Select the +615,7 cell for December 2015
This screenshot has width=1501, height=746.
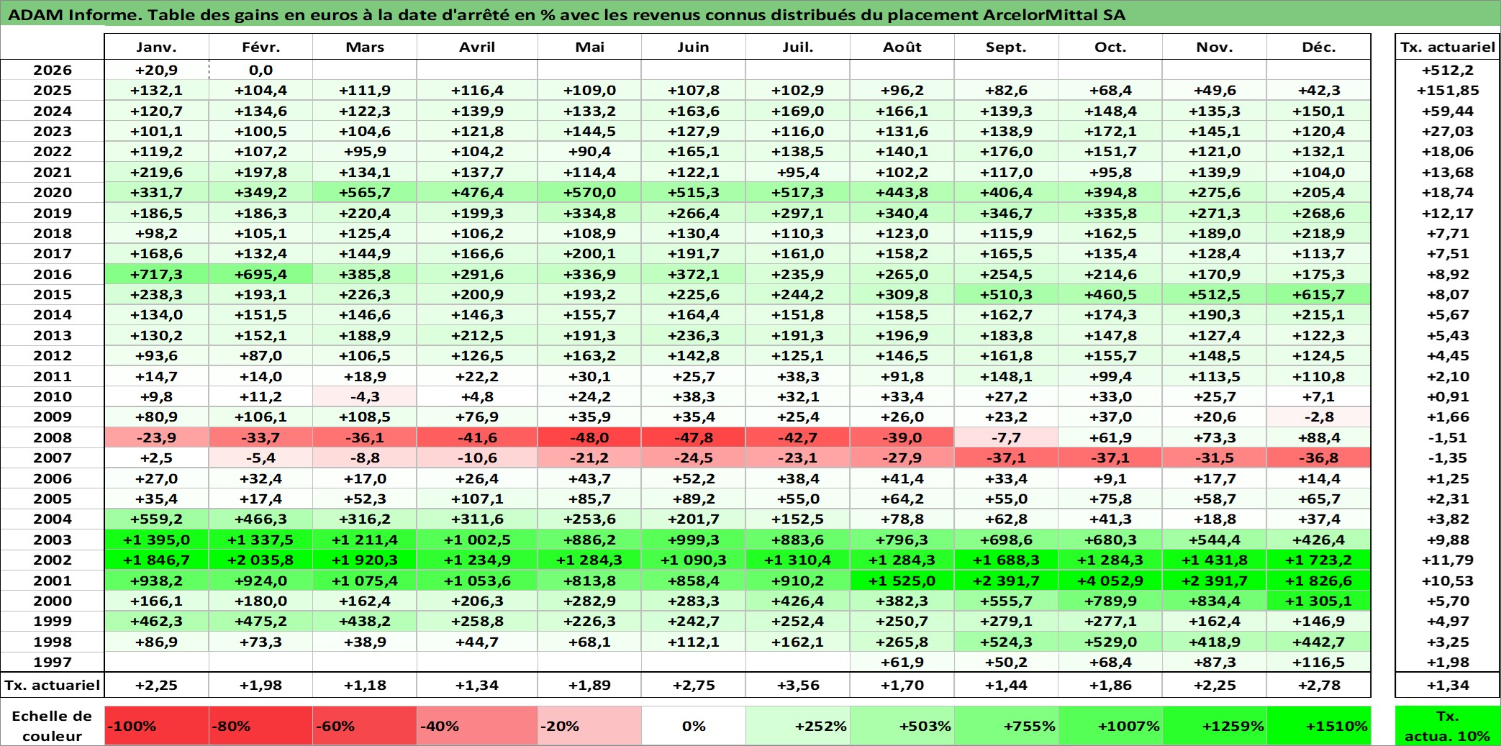pyautogui.click(x=1319, y=294)
